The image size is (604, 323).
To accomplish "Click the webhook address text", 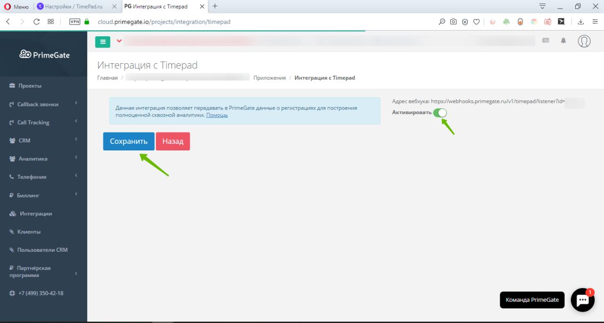I will 478,101.
